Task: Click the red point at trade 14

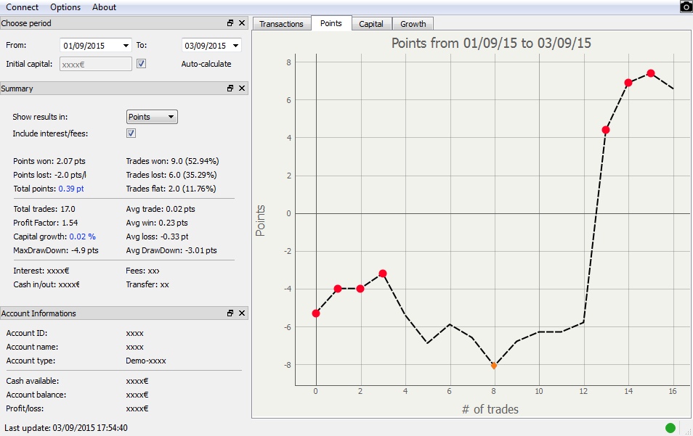Action: pos(628,83)
